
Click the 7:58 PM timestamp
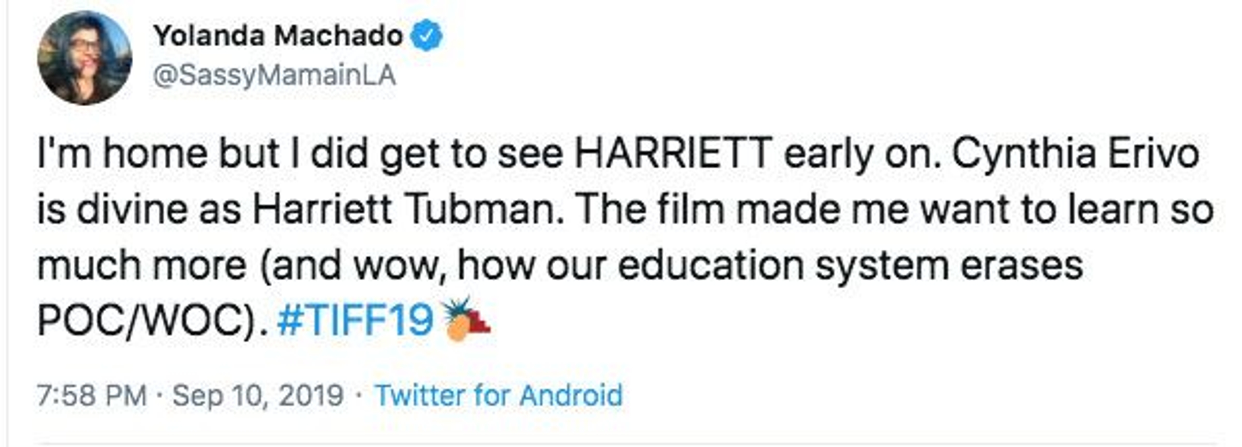[x=92, y=395]
